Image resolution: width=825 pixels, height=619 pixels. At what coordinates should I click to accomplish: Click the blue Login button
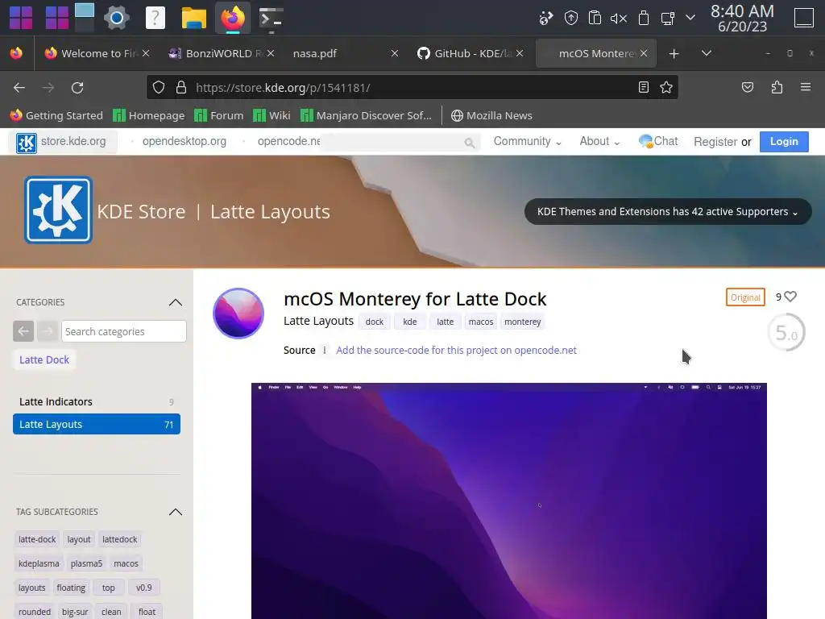pyautogui.click(x=783, y=142)
